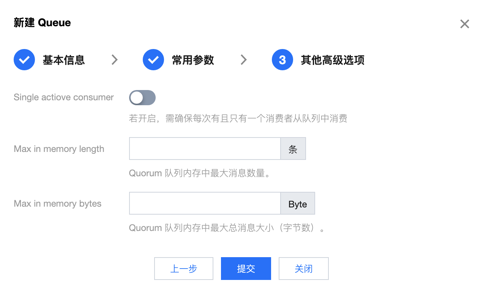486x294 pixels.
Task: Focus the Max in memory length input
Action: [205, 149]
